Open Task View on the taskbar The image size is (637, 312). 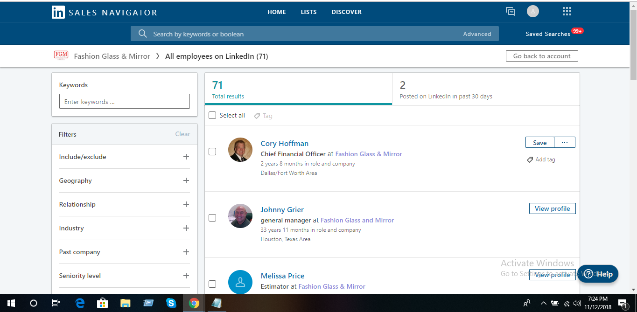[x=56, y=303]
